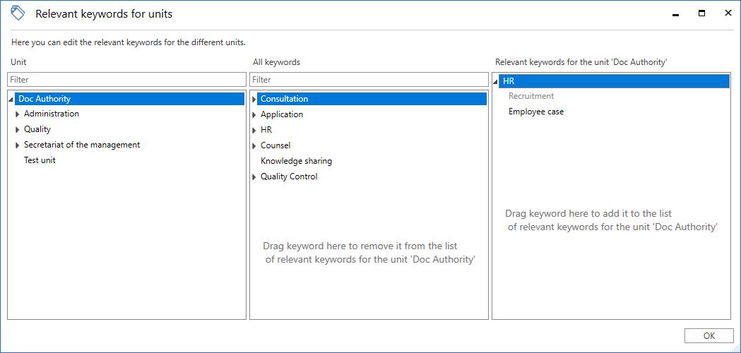Screen dimensions: 741x353
Task: Select the Quality unit
Action: pyautogui.click(x=37, y=129)
